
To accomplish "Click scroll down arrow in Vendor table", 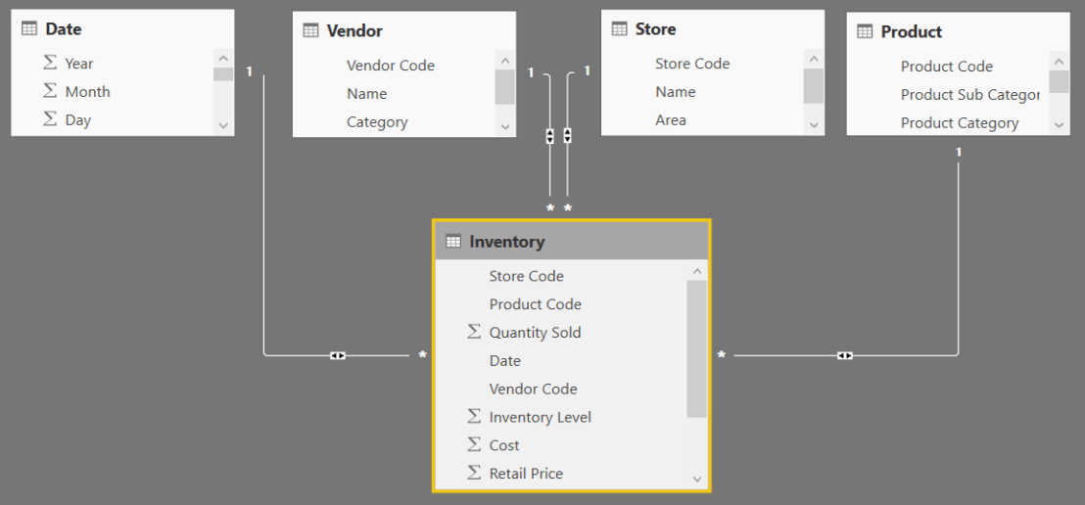I will [x=504, y=125].
